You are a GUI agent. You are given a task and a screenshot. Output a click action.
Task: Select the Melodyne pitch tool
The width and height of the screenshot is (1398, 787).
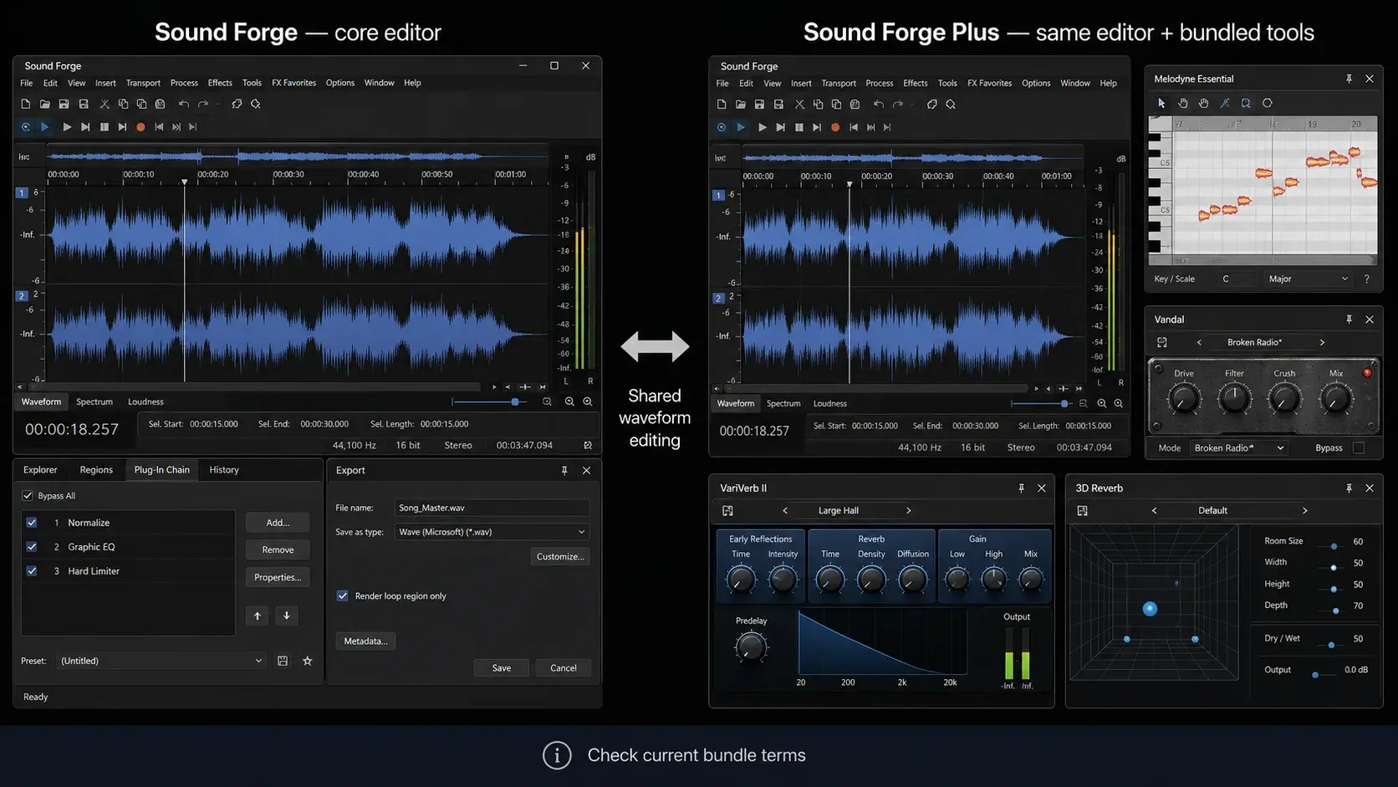tap(1225, 104)
